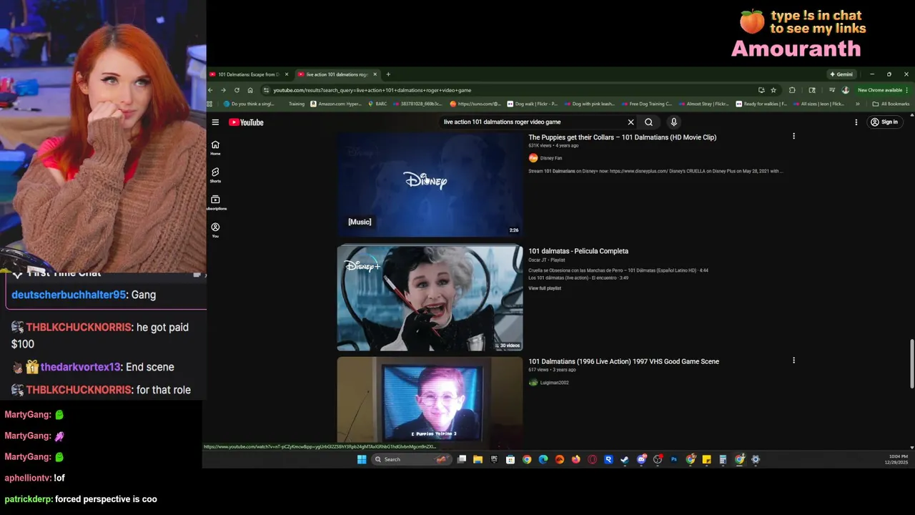Select the live action 101 dalmatians tab
Screen dimensions: 915x515
337,74
